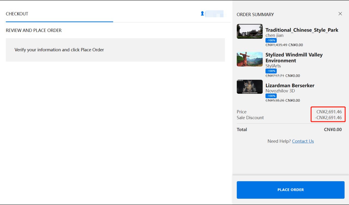The width and height of the screenshot is (349, 205).
Task: Close the order summary with X
Action: 340,14
